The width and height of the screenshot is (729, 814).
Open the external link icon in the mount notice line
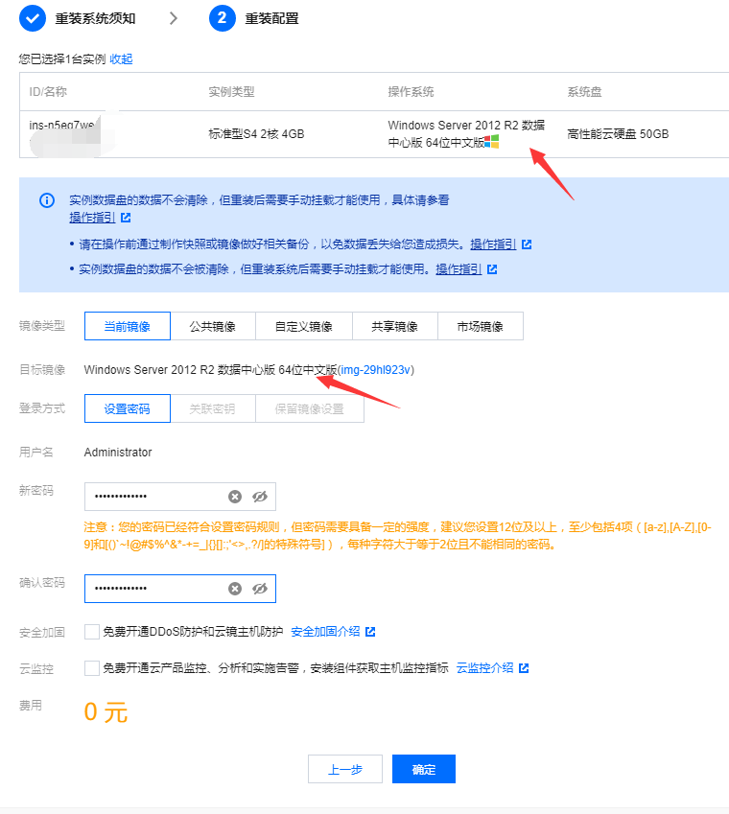click(492, 268)
